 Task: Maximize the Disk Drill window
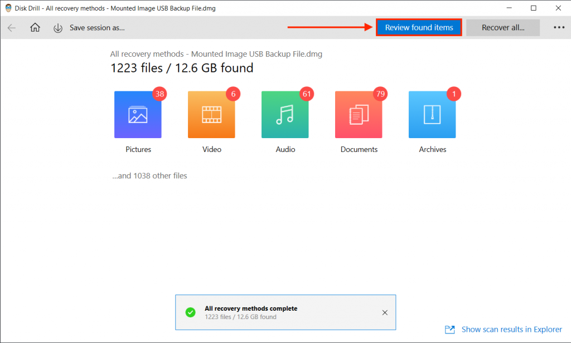pyautogui.click(x=534, y=8)
